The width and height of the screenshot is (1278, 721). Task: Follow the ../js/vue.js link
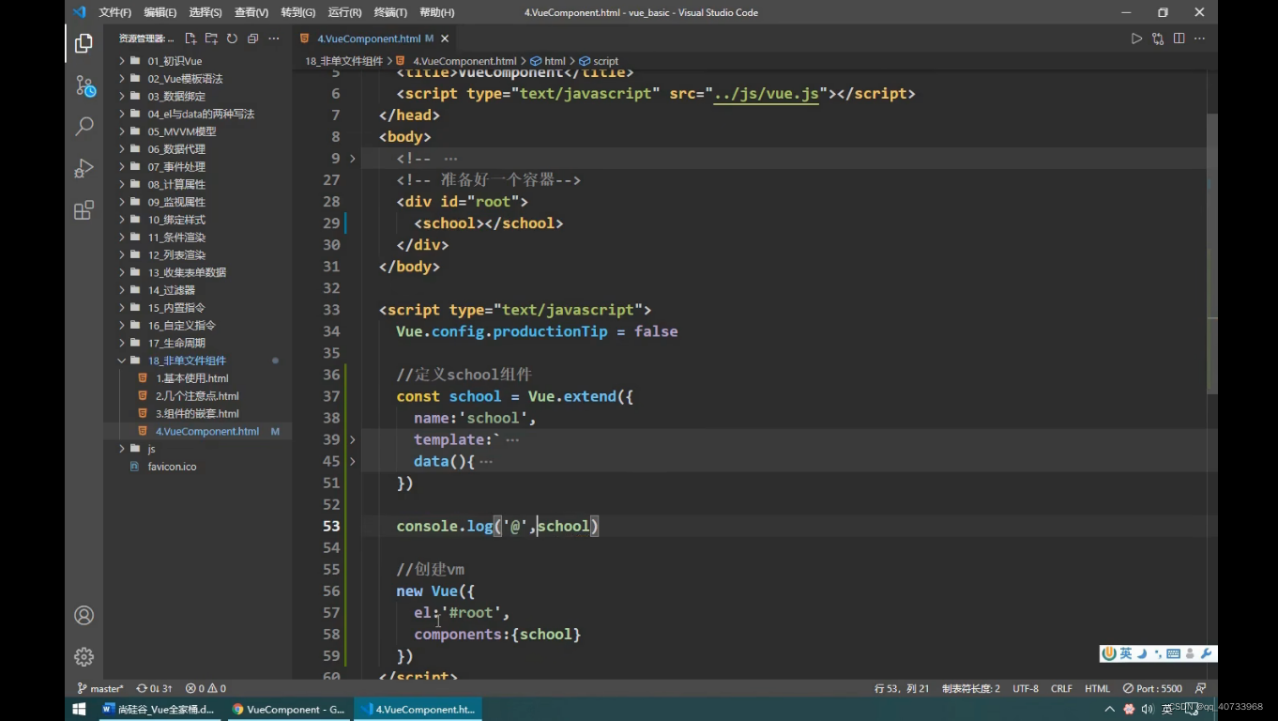[x=767, y=94]
